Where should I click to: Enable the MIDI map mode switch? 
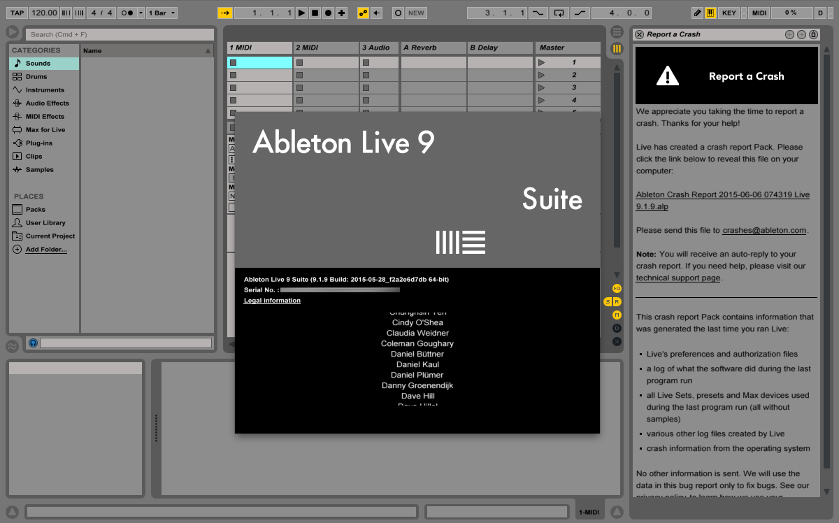tap(759, 13)
